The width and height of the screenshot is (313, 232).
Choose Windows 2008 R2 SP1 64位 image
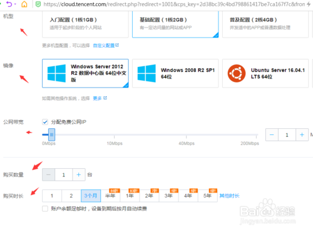pyautogui.click(x=175, y=73)
